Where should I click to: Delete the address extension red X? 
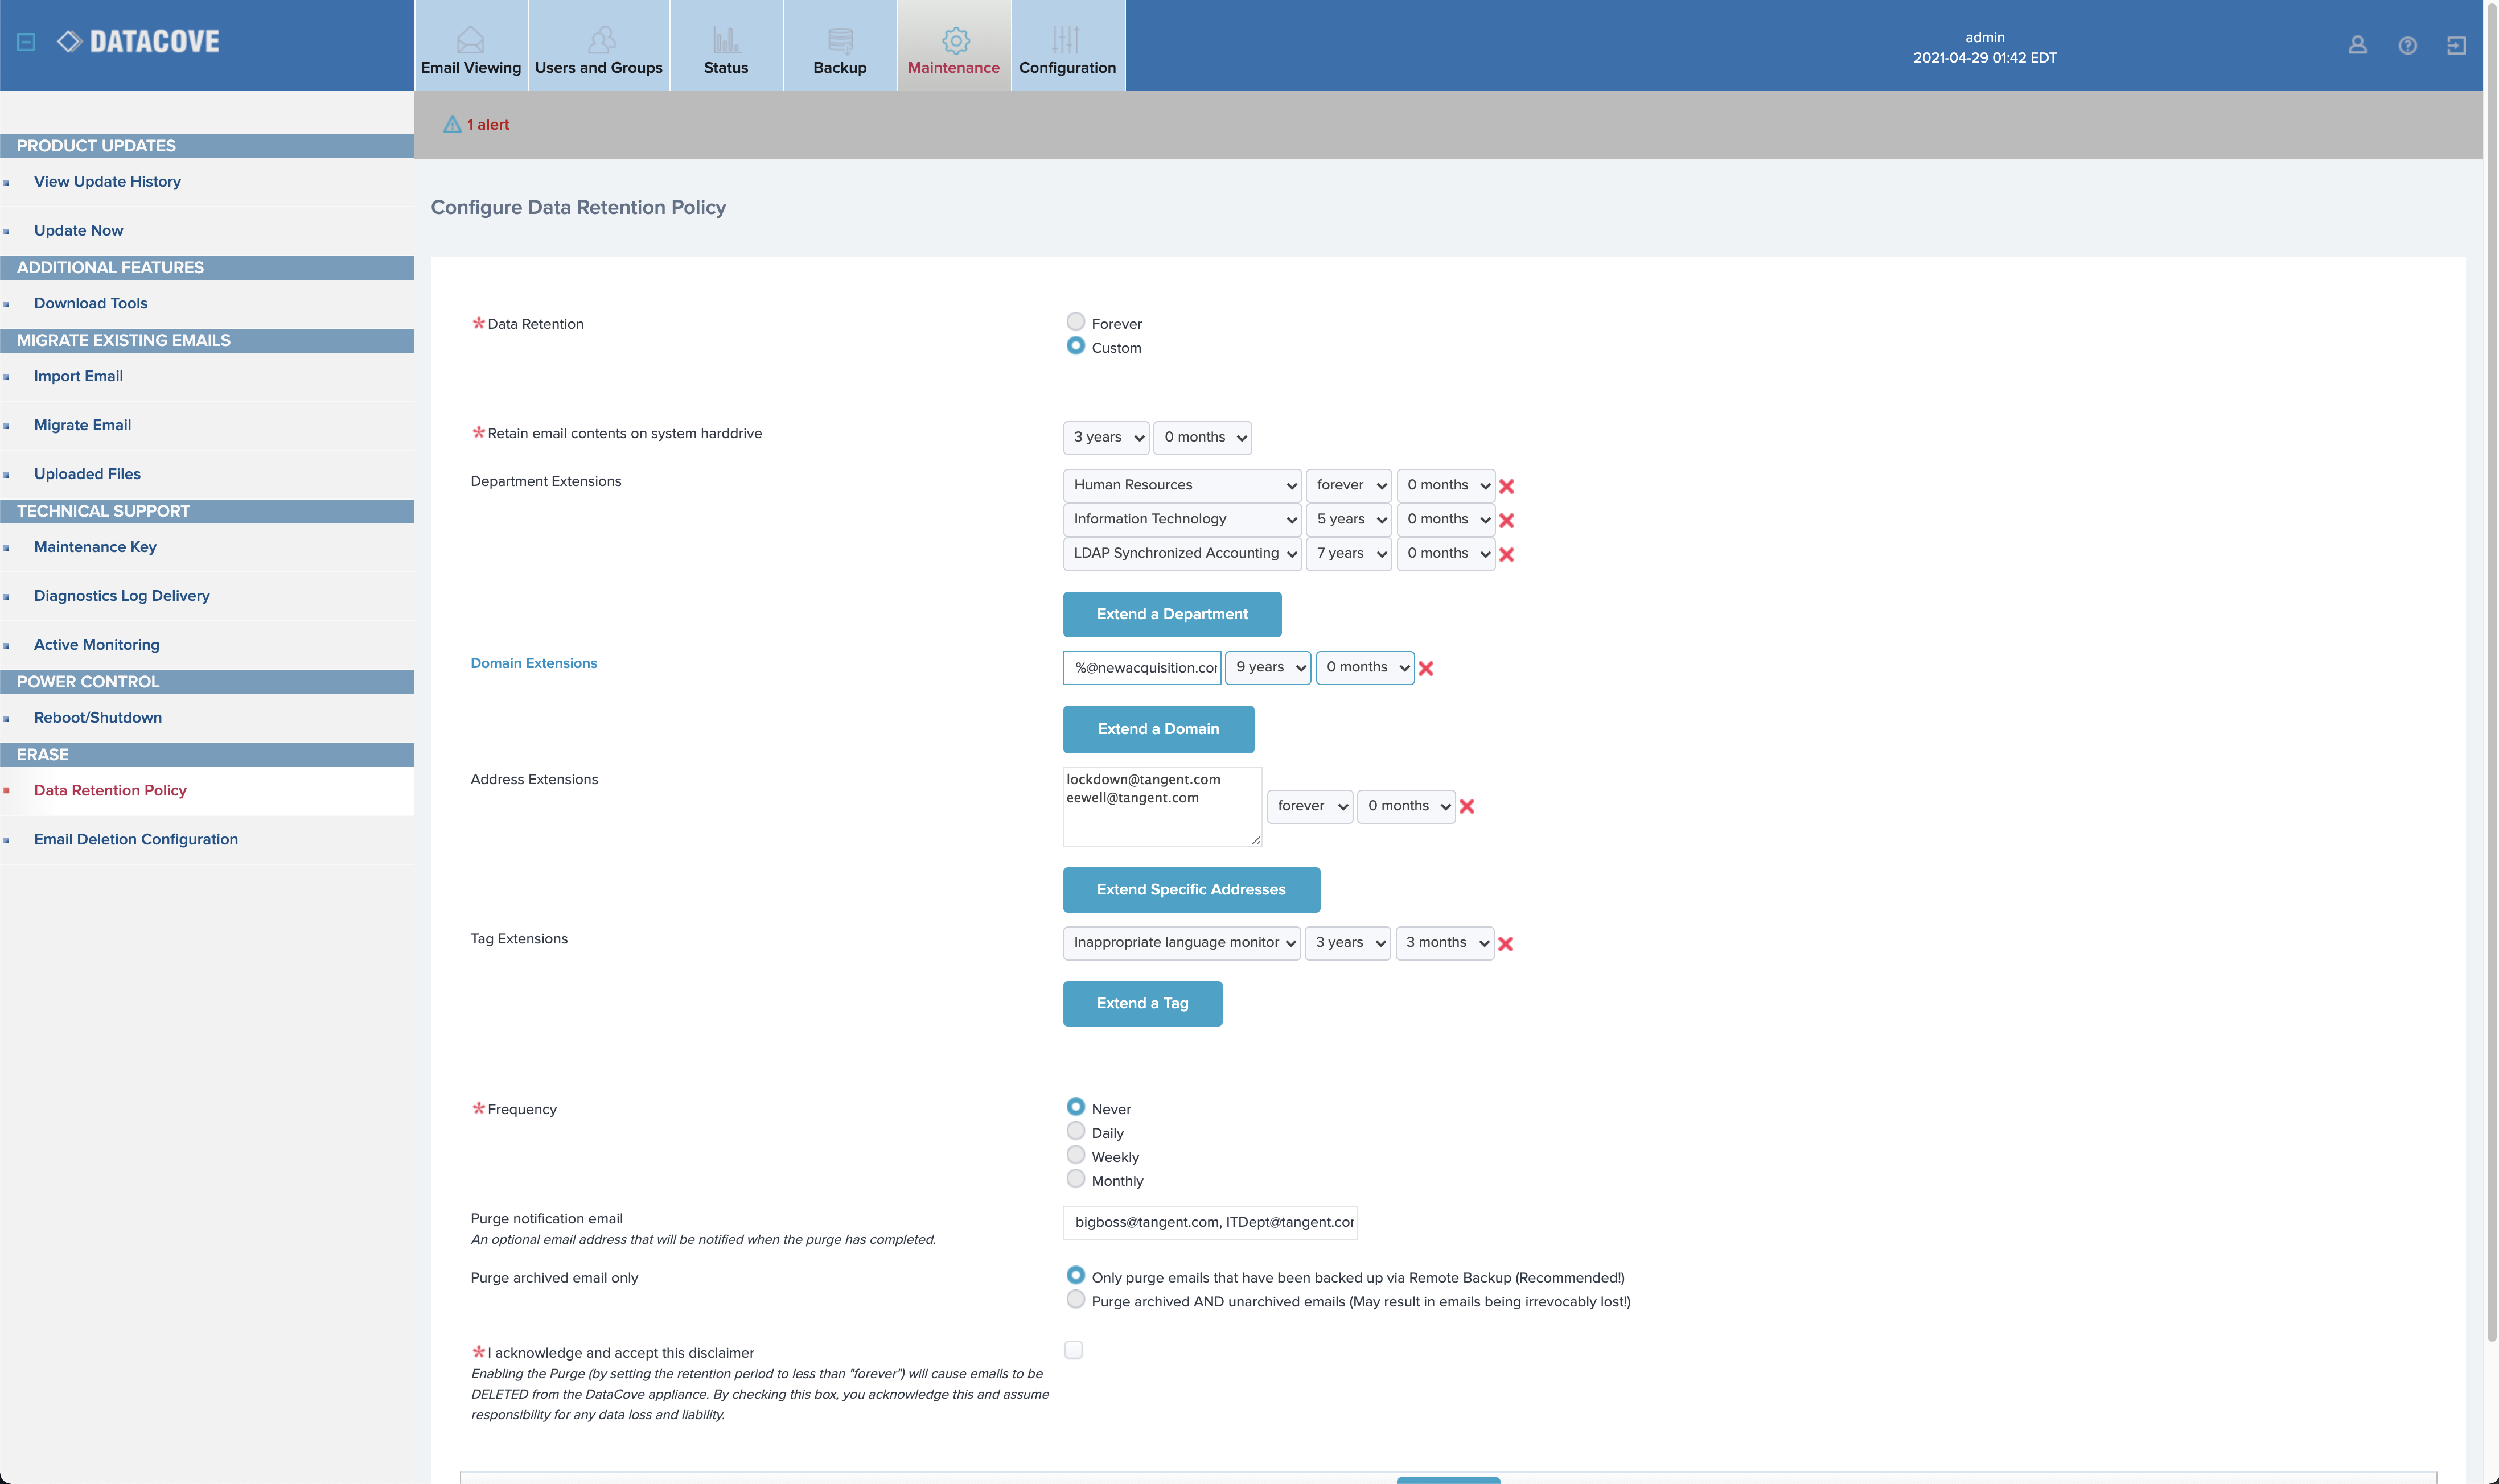(1466, 806)
